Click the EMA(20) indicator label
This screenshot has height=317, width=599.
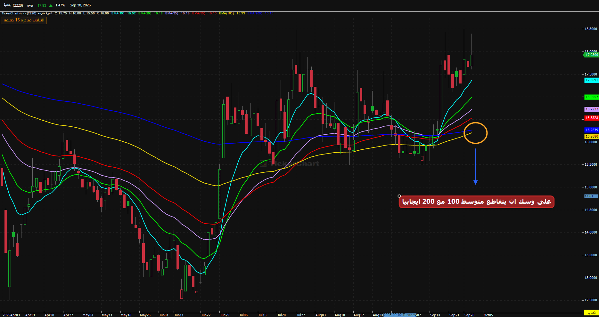145,13
